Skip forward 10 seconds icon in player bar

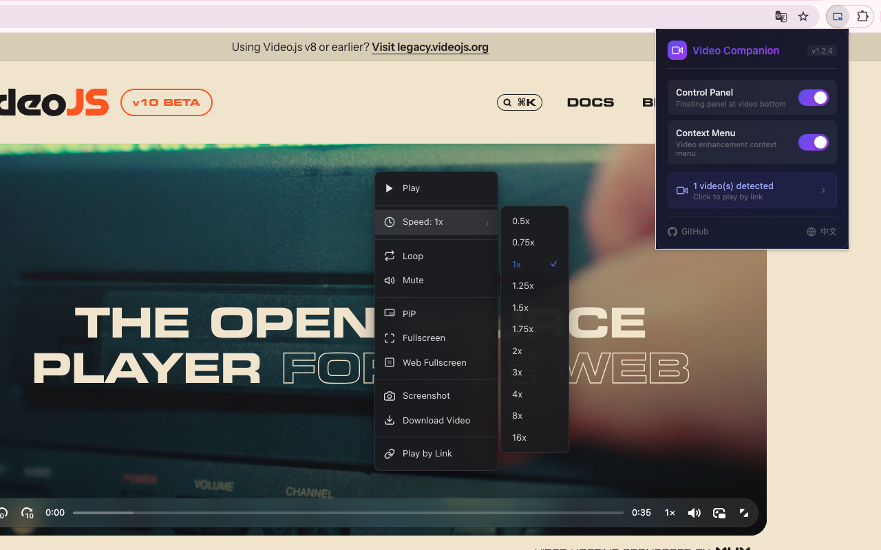pyautogui.click(x=28, y=513)
